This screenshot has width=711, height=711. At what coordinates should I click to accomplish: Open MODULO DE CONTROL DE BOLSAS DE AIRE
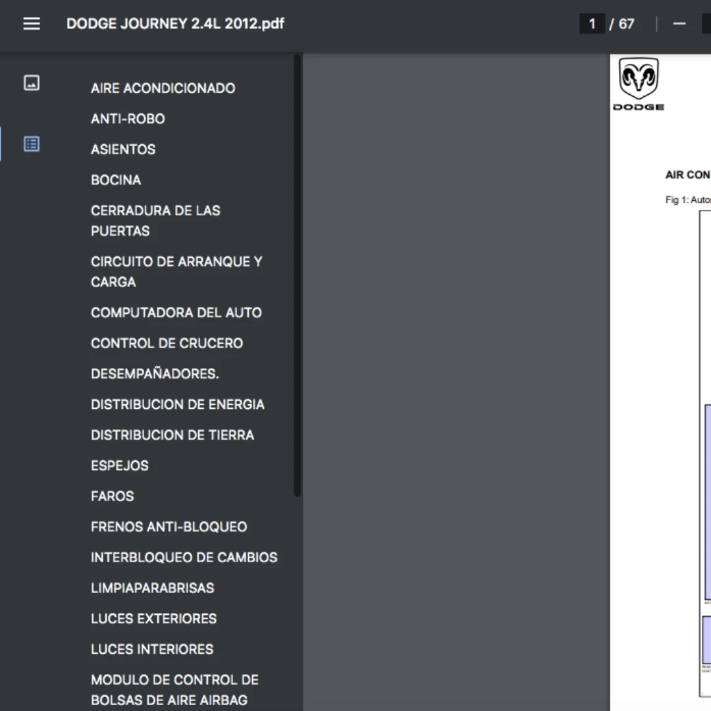click(174, 690)
